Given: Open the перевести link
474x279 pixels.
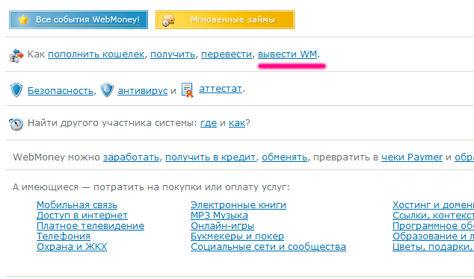Looking at the screenshot, I should tap(227, 54).
